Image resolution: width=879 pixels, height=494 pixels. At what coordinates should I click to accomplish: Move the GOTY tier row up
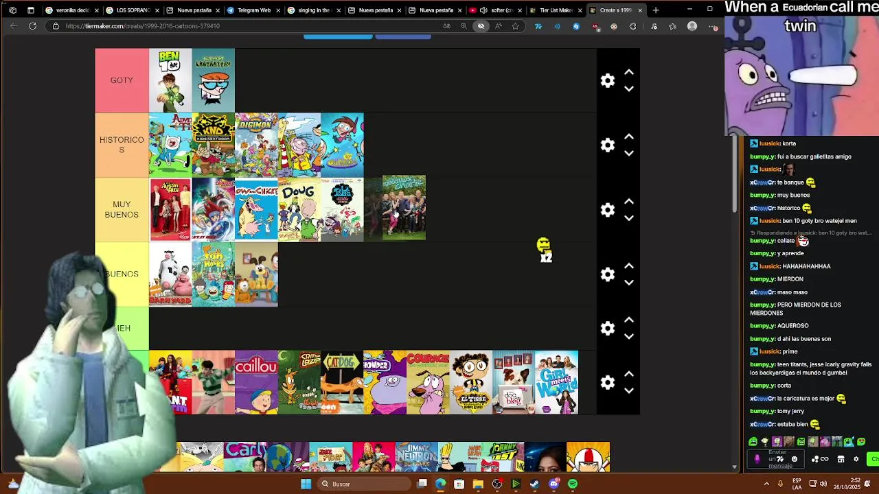pyautogui.click(x=628, y=72)
